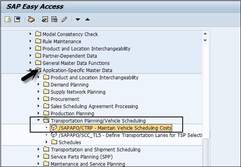Image resolution: width=241 pixels, height=167 pixels.
Task: Expand the Model Consistency Check node
Action: coord(31,34)
